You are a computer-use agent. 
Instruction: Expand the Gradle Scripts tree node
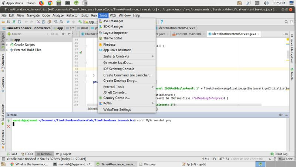pos(7,45)
